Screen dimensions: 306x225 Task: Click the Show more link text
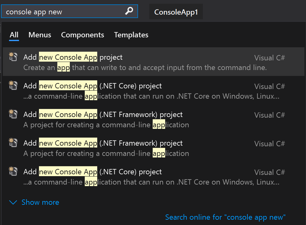tap(40, 202)
